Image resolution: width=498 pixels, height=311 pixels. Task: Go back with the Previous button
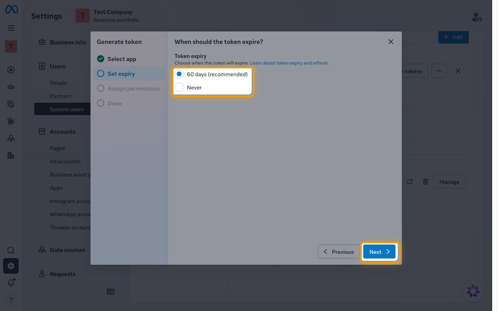click(339, 252)
